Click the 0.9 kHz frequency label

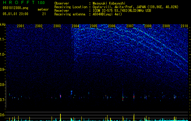pyautogui.click(x=2, y=70)
